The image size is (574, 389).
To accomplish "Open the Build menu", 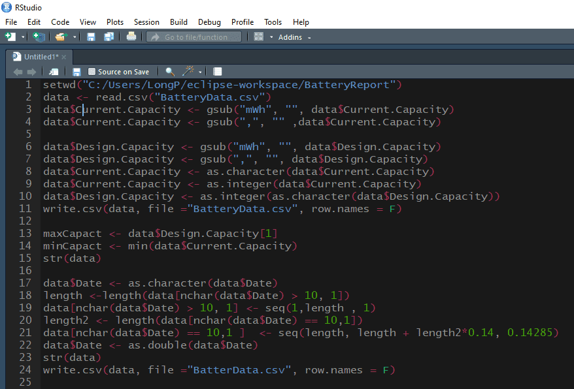I will 178,22.
